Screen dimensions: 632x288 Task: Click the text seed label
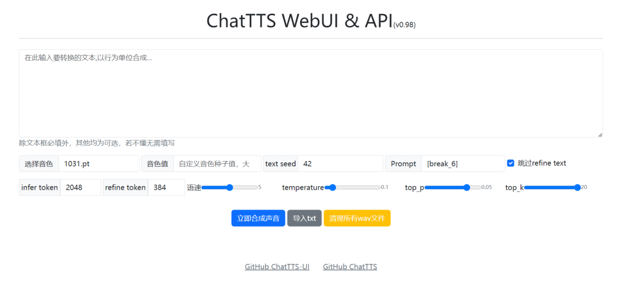280,164
